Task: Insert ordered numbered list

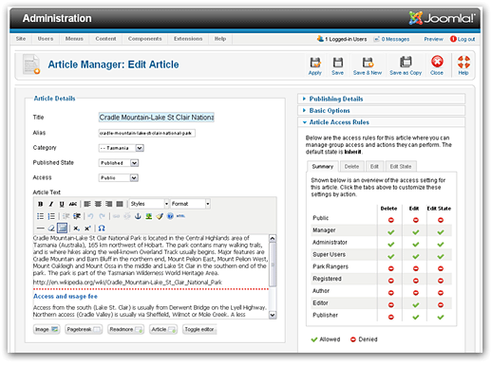Action: [x=51, y=216]
